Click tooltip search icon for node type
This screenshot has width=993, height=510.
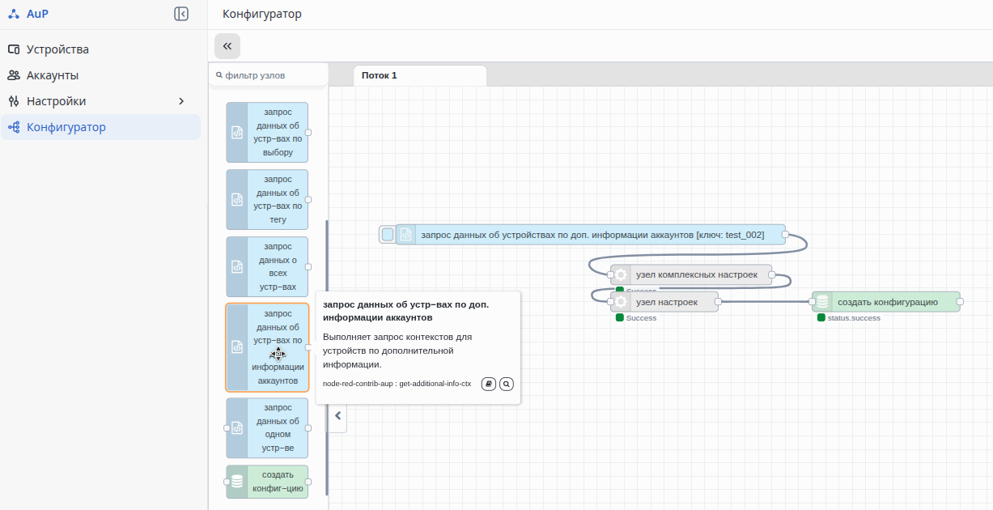click(507, 384)
